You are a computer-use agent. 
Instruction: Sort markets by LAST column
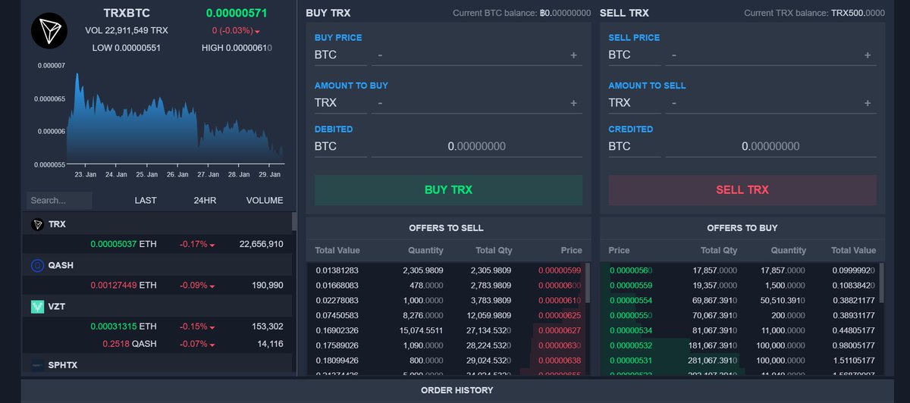pyautogui.click(x=146, y=201)
